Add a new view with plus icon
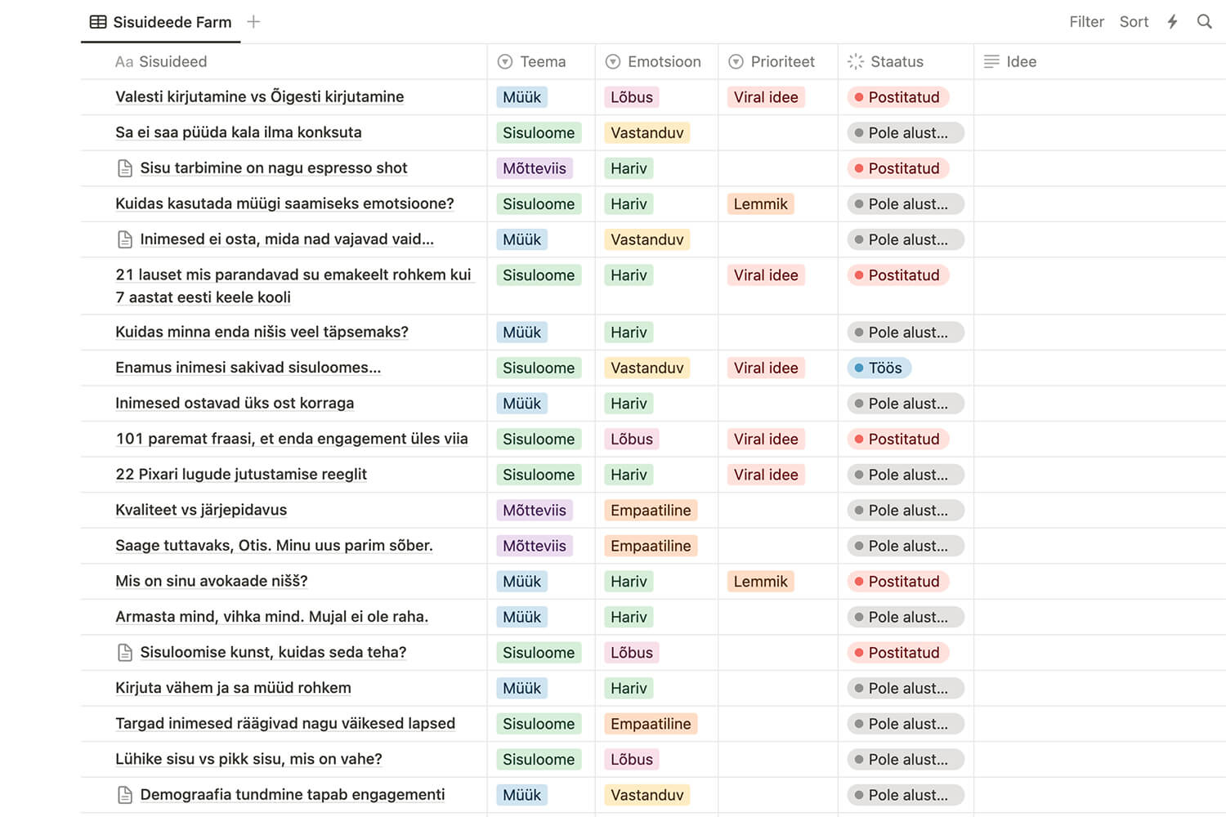This screenshot has width=1226, height=817. (253, 22)
